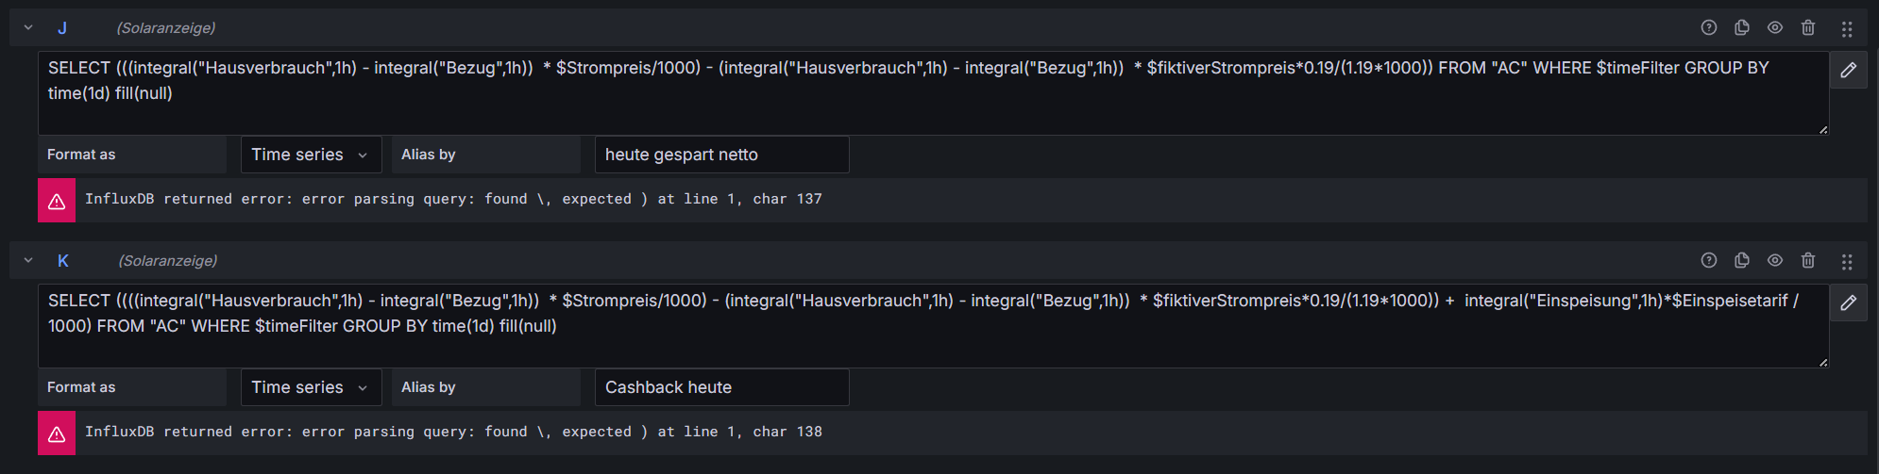Collapse query J row
This screenshot has width=1879, height=474.
tap(28, 27)
